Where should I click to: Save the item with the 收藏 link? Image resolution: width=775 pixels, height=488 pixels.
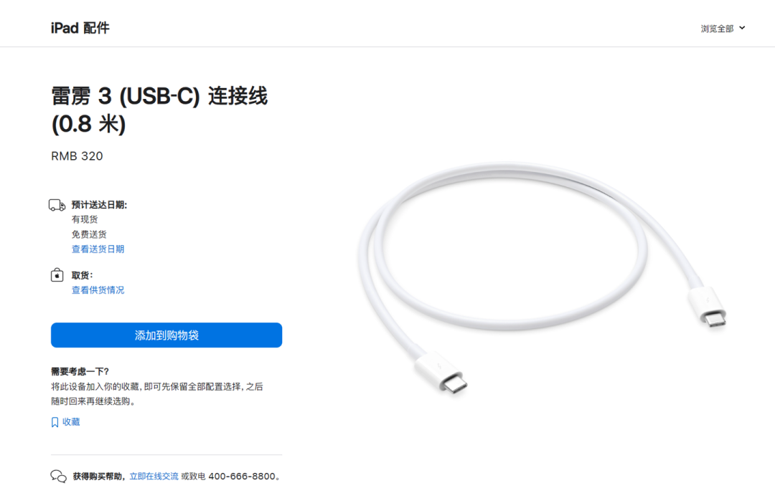(70, 422)
